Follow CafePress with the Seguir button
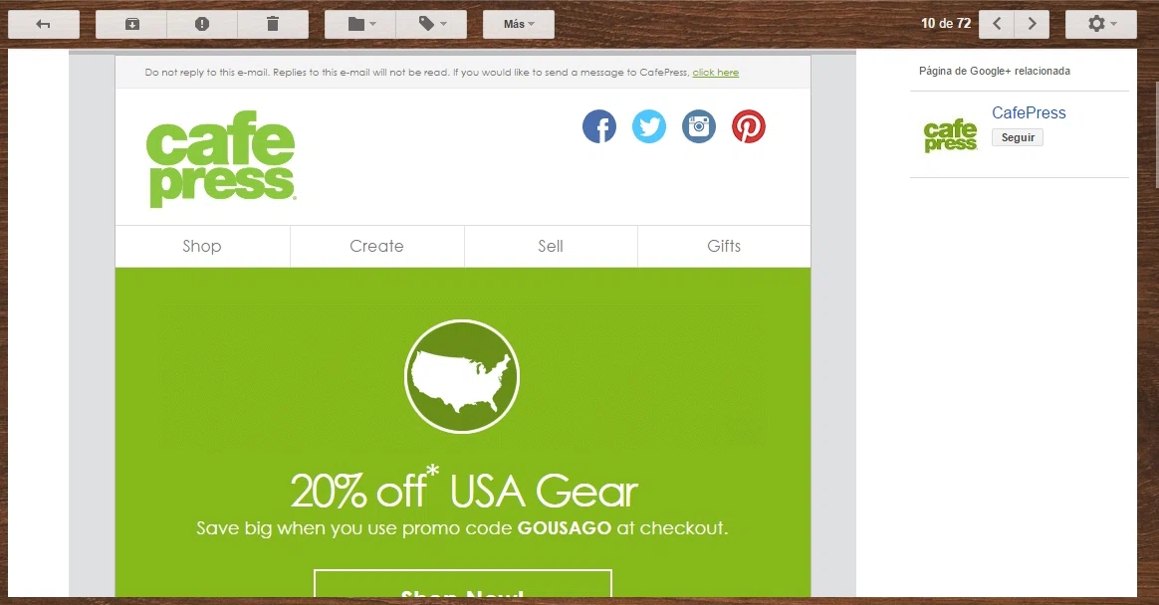 tap(1017, 137)
